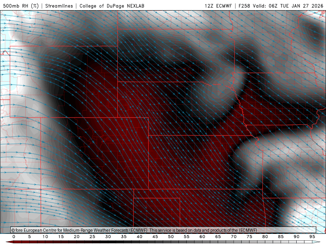Click the colorbar label "85"

pos(281,237)
